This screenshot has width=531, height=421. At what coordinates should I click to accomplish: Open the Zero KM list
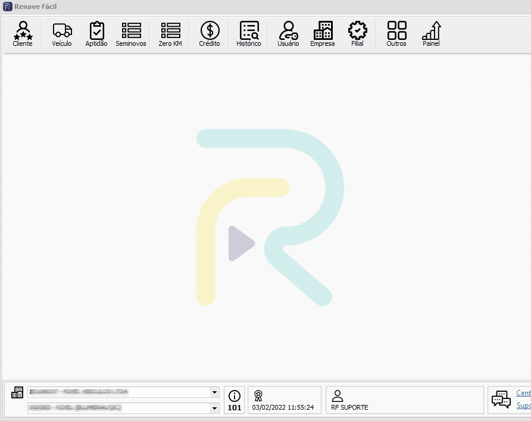tap(170, 34)
